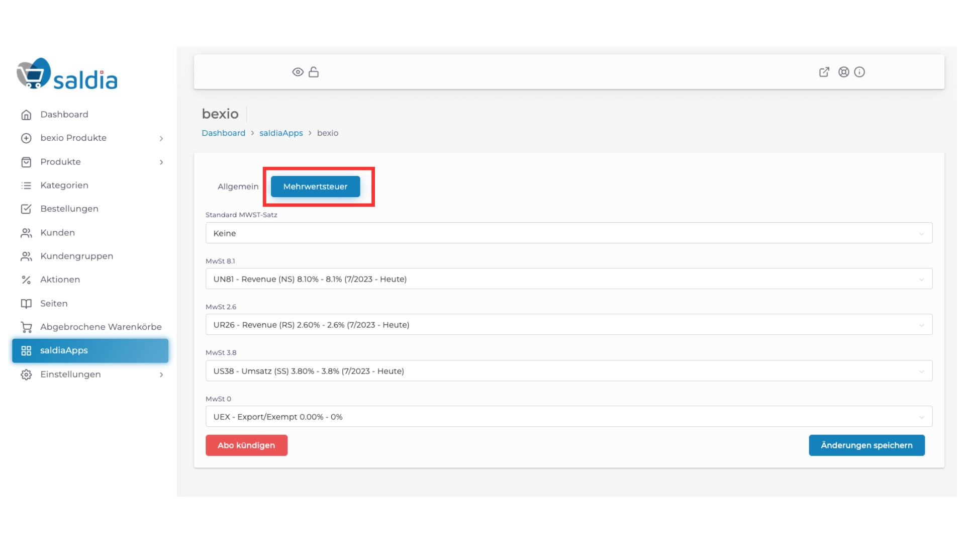Click the Einstellungen gear icon

26,375
